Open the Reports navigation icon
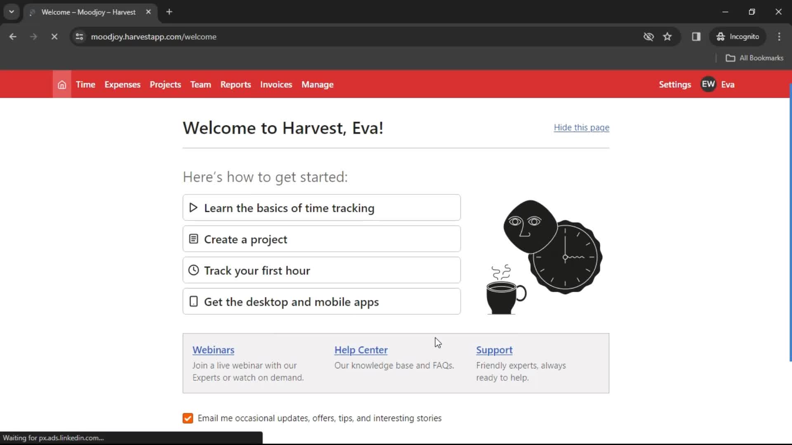792x445 pixels. pyautogui.click(x=236, y=84)
